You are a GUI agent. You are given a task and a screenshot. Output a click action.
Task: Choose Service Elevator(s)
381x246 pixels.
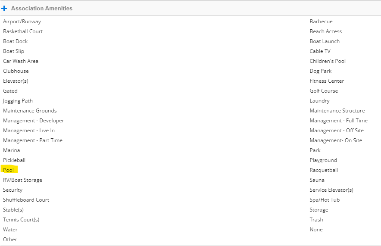[x=331, y=190]
